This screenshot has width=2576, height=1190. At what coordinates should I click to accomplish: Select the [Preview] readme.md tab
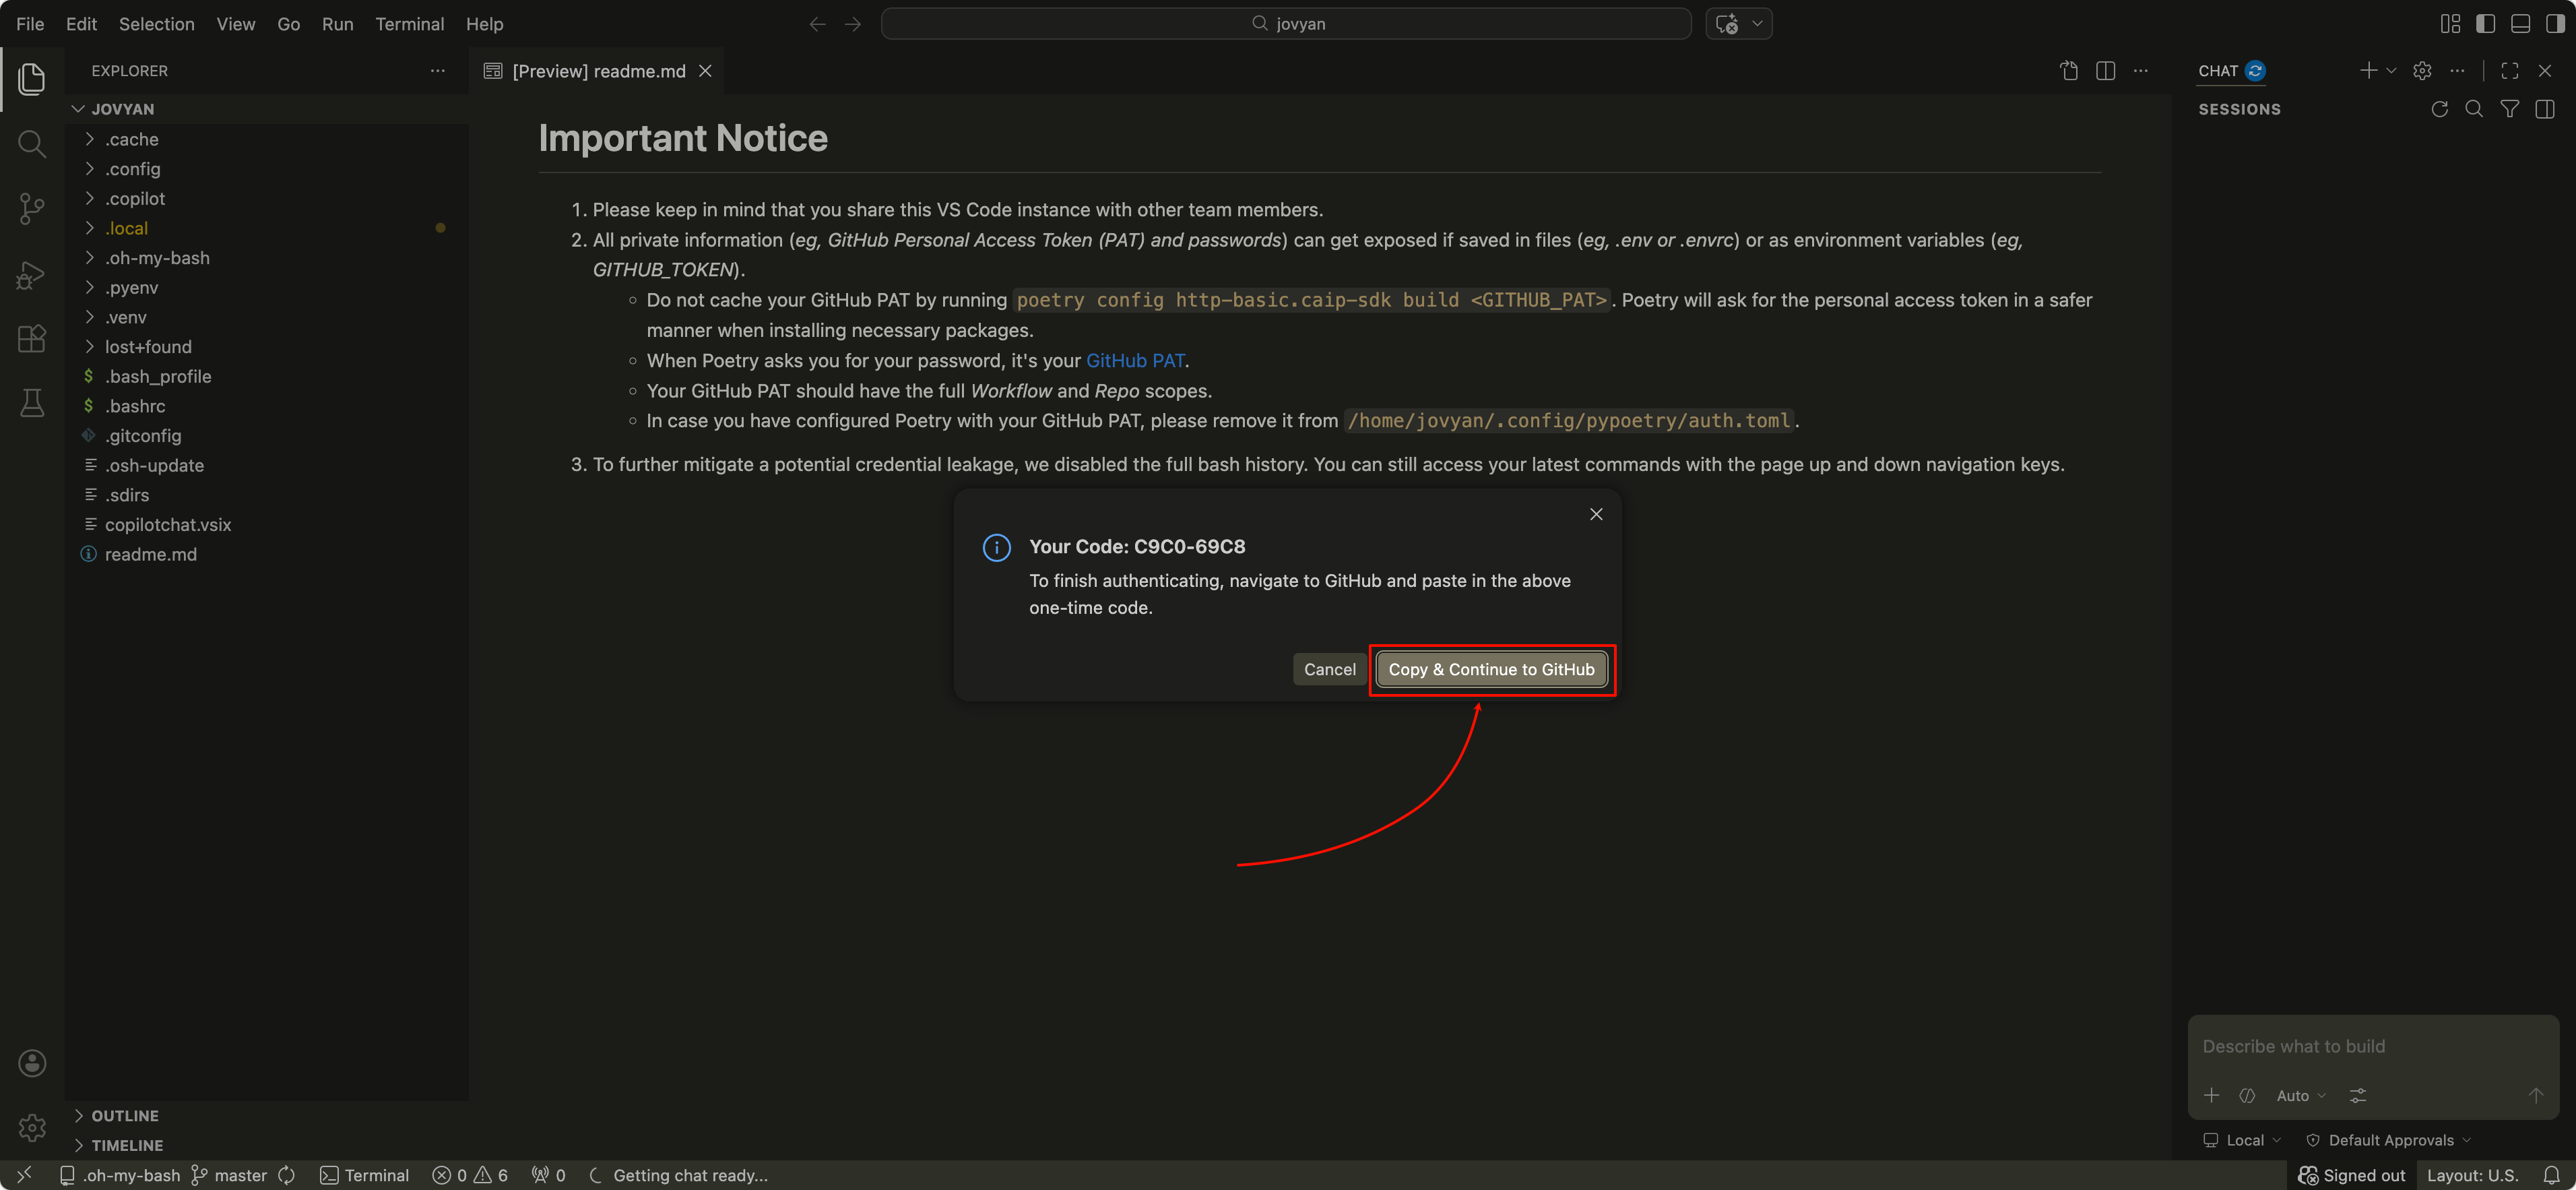[x=596, y=71]
